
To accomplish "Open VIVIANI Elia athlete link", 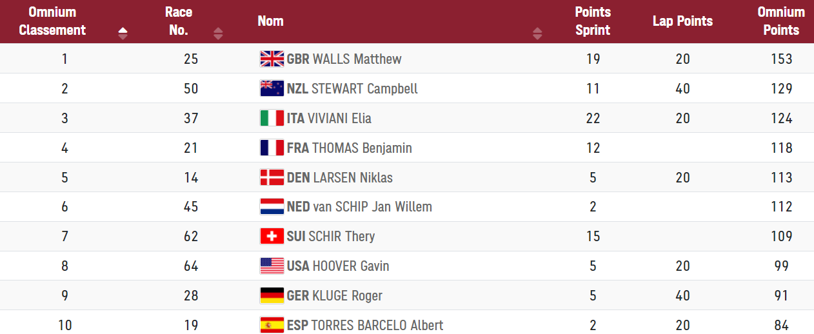I will pos(339,119).
